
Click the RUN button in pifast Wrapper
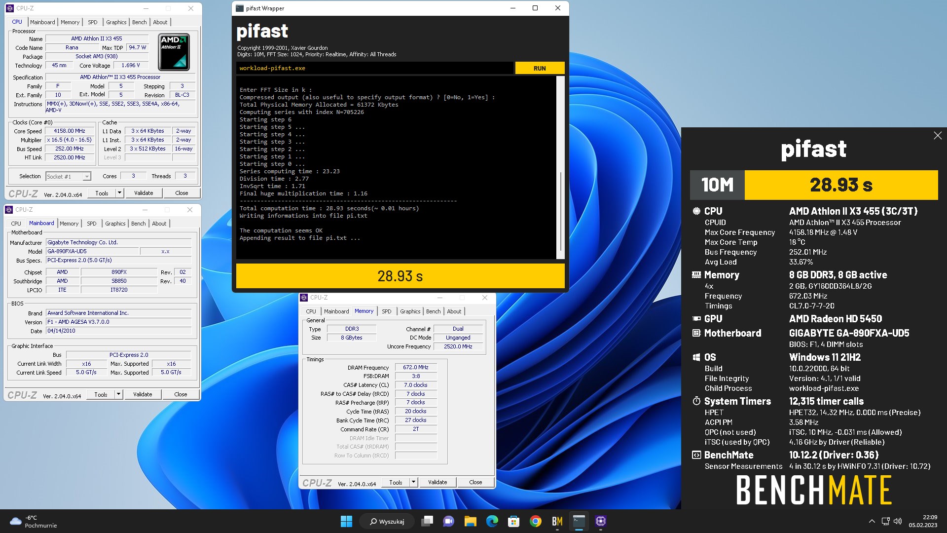(x=540, y=68)
